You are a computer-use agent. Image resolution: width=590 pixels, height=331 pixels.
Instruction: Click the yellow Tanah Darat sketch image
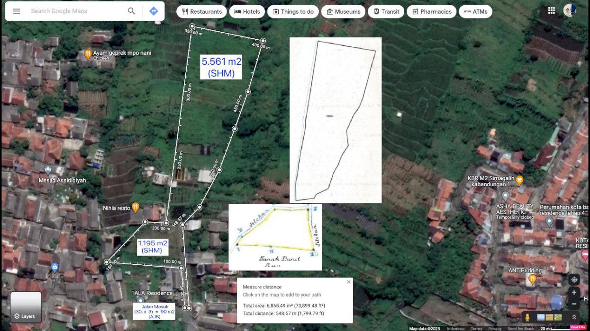pos(275,237)
